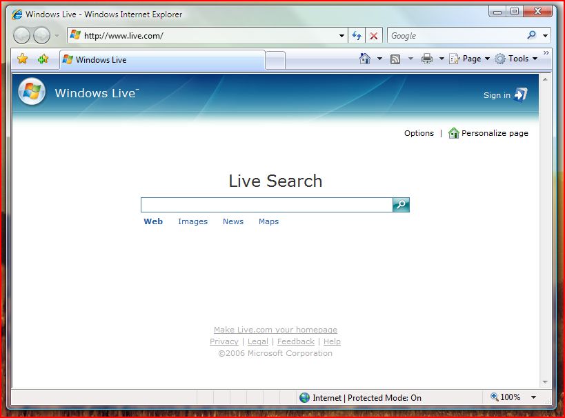Image resolution: width=565 pixels, height=418 pixels.
Task: Click the Internet zone globe icon
Action: (304, 397)
